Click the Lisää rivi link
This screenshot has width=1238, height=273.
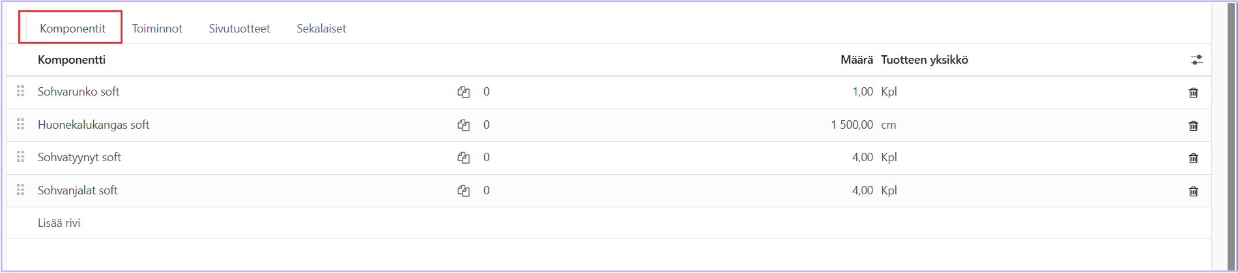point(59,223)
